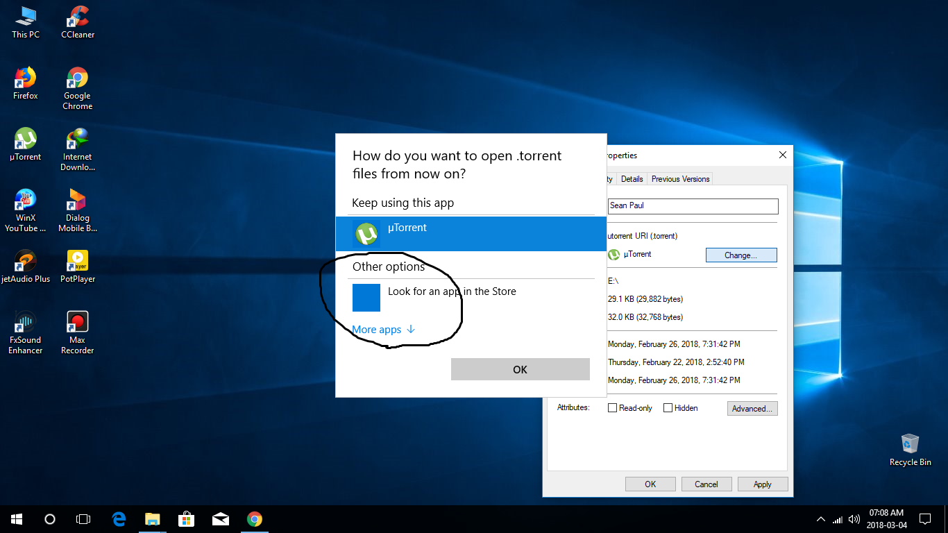Image resolution: width=948 pixels, height=533 pixels.
Task: Open the Windows Start menu
Action: [x=17, y=519]
